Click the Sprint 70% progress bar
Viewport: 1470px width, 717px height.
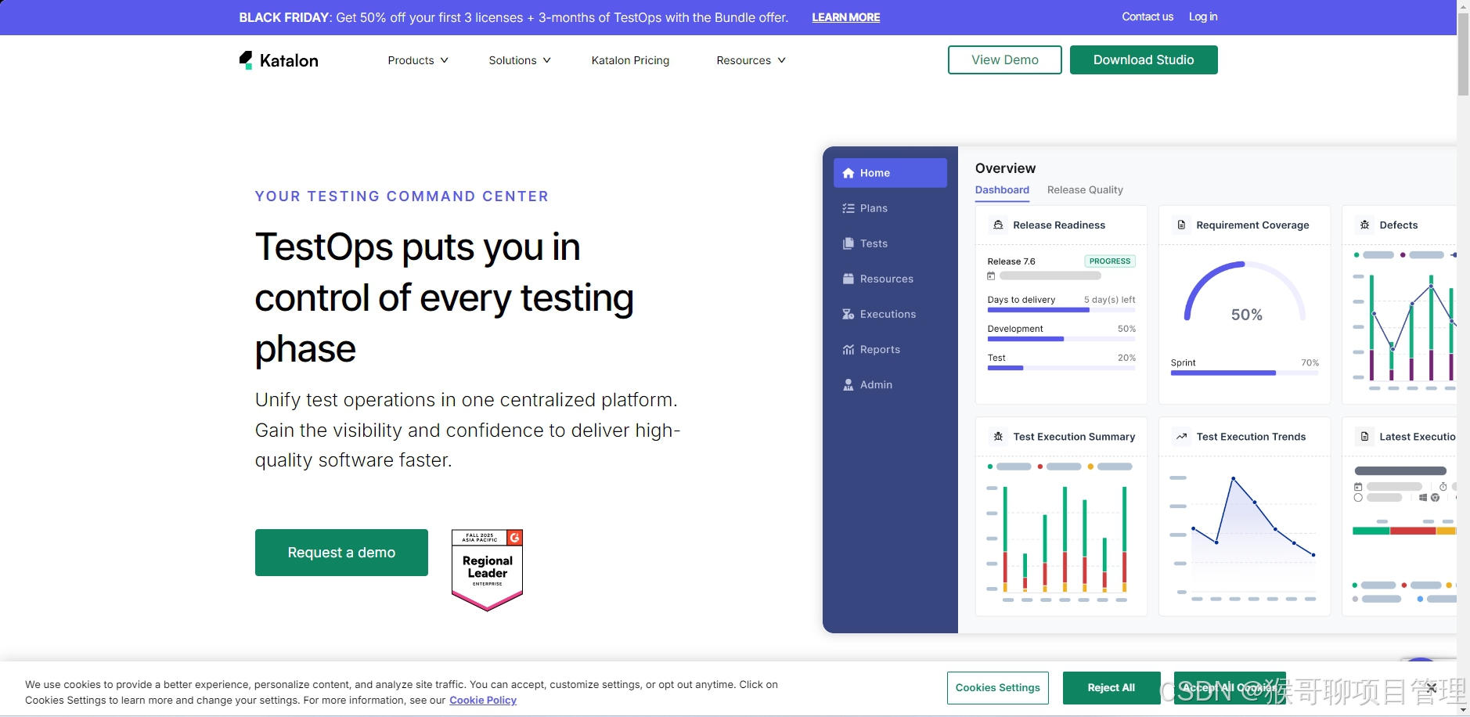click(x=1245, y=373)
